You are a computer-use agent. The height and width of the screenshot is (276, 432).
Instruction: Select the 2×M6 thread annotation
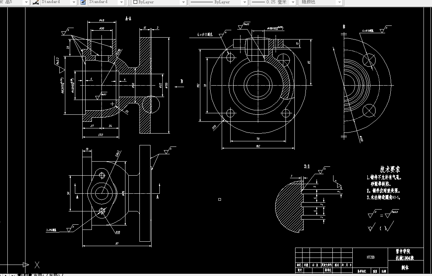coord(51,230)
